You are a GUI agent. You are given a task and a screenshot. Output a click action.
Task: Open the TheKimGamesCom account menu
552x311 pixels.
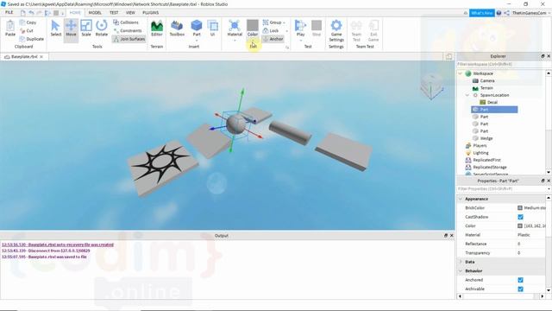tap(531, 13)
